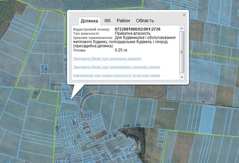Click the 'Кадастровий номер' field label
The height and width of the screenshot is (163, 239).
click(91, 29)
